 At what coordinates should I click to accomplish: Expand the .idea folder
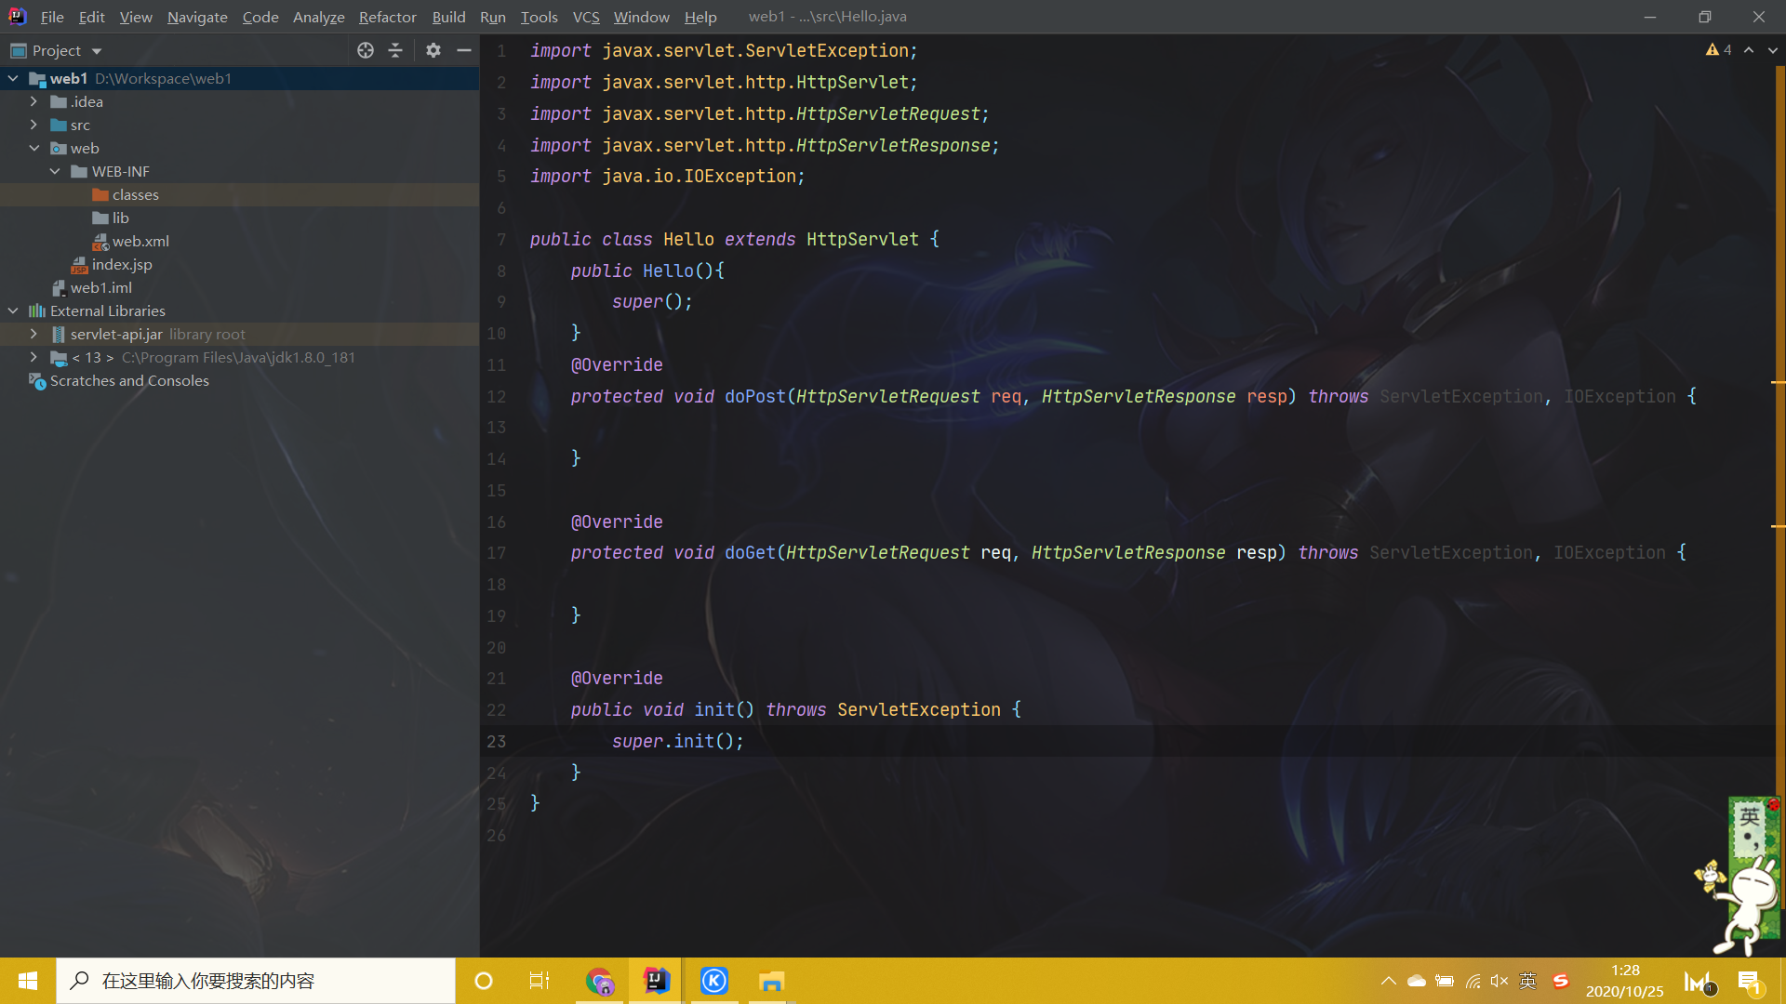(x=34, y=101)
